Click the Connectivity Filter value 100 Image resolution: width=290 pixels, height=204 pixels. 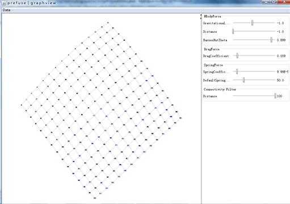[x=280, y=96]
